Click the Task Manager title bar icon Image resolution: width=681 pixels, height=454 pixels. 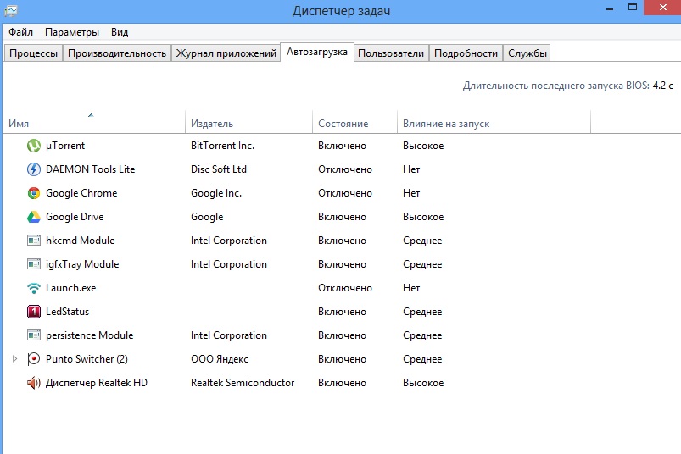[10, 10]
